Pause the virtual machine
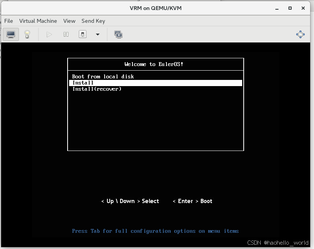This screenshot has width=314, height=249. click(66, 35)
